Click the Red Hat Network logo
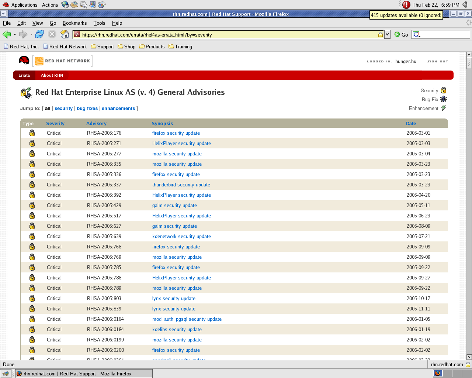The height and width of the screenshot is (378, 472). pyautogui.click(x=62, y=61)
